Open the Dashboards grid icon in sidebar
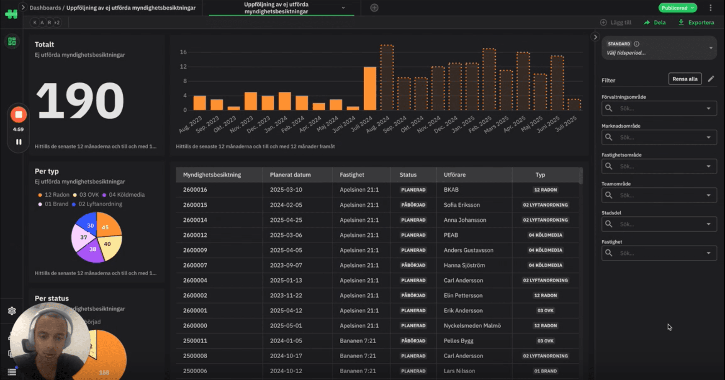The height and width of the screenshot is (380, 725). (x=12, y=41)
